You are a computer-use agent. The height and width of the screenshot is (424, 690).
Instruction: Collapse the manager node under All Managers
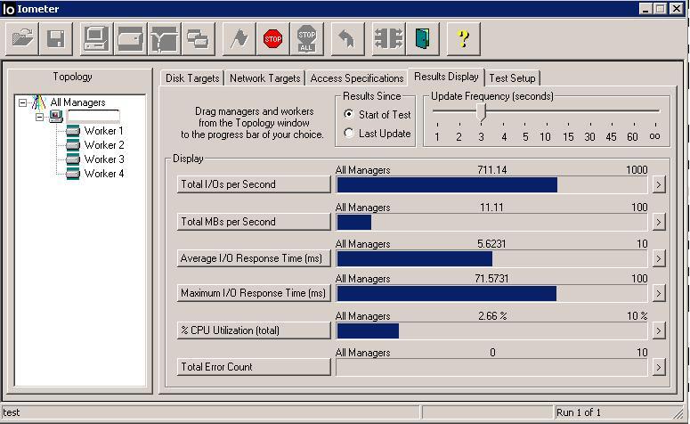point(39,117)
